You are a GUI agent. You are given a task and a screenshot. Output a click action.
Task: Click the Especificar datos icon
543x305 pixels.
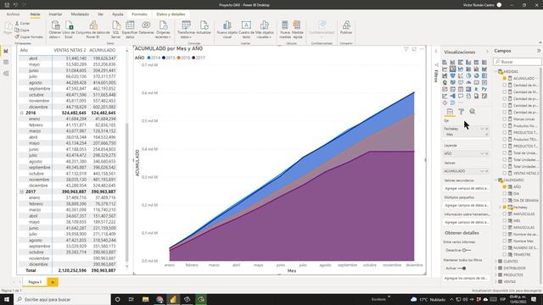click(130, 25)
